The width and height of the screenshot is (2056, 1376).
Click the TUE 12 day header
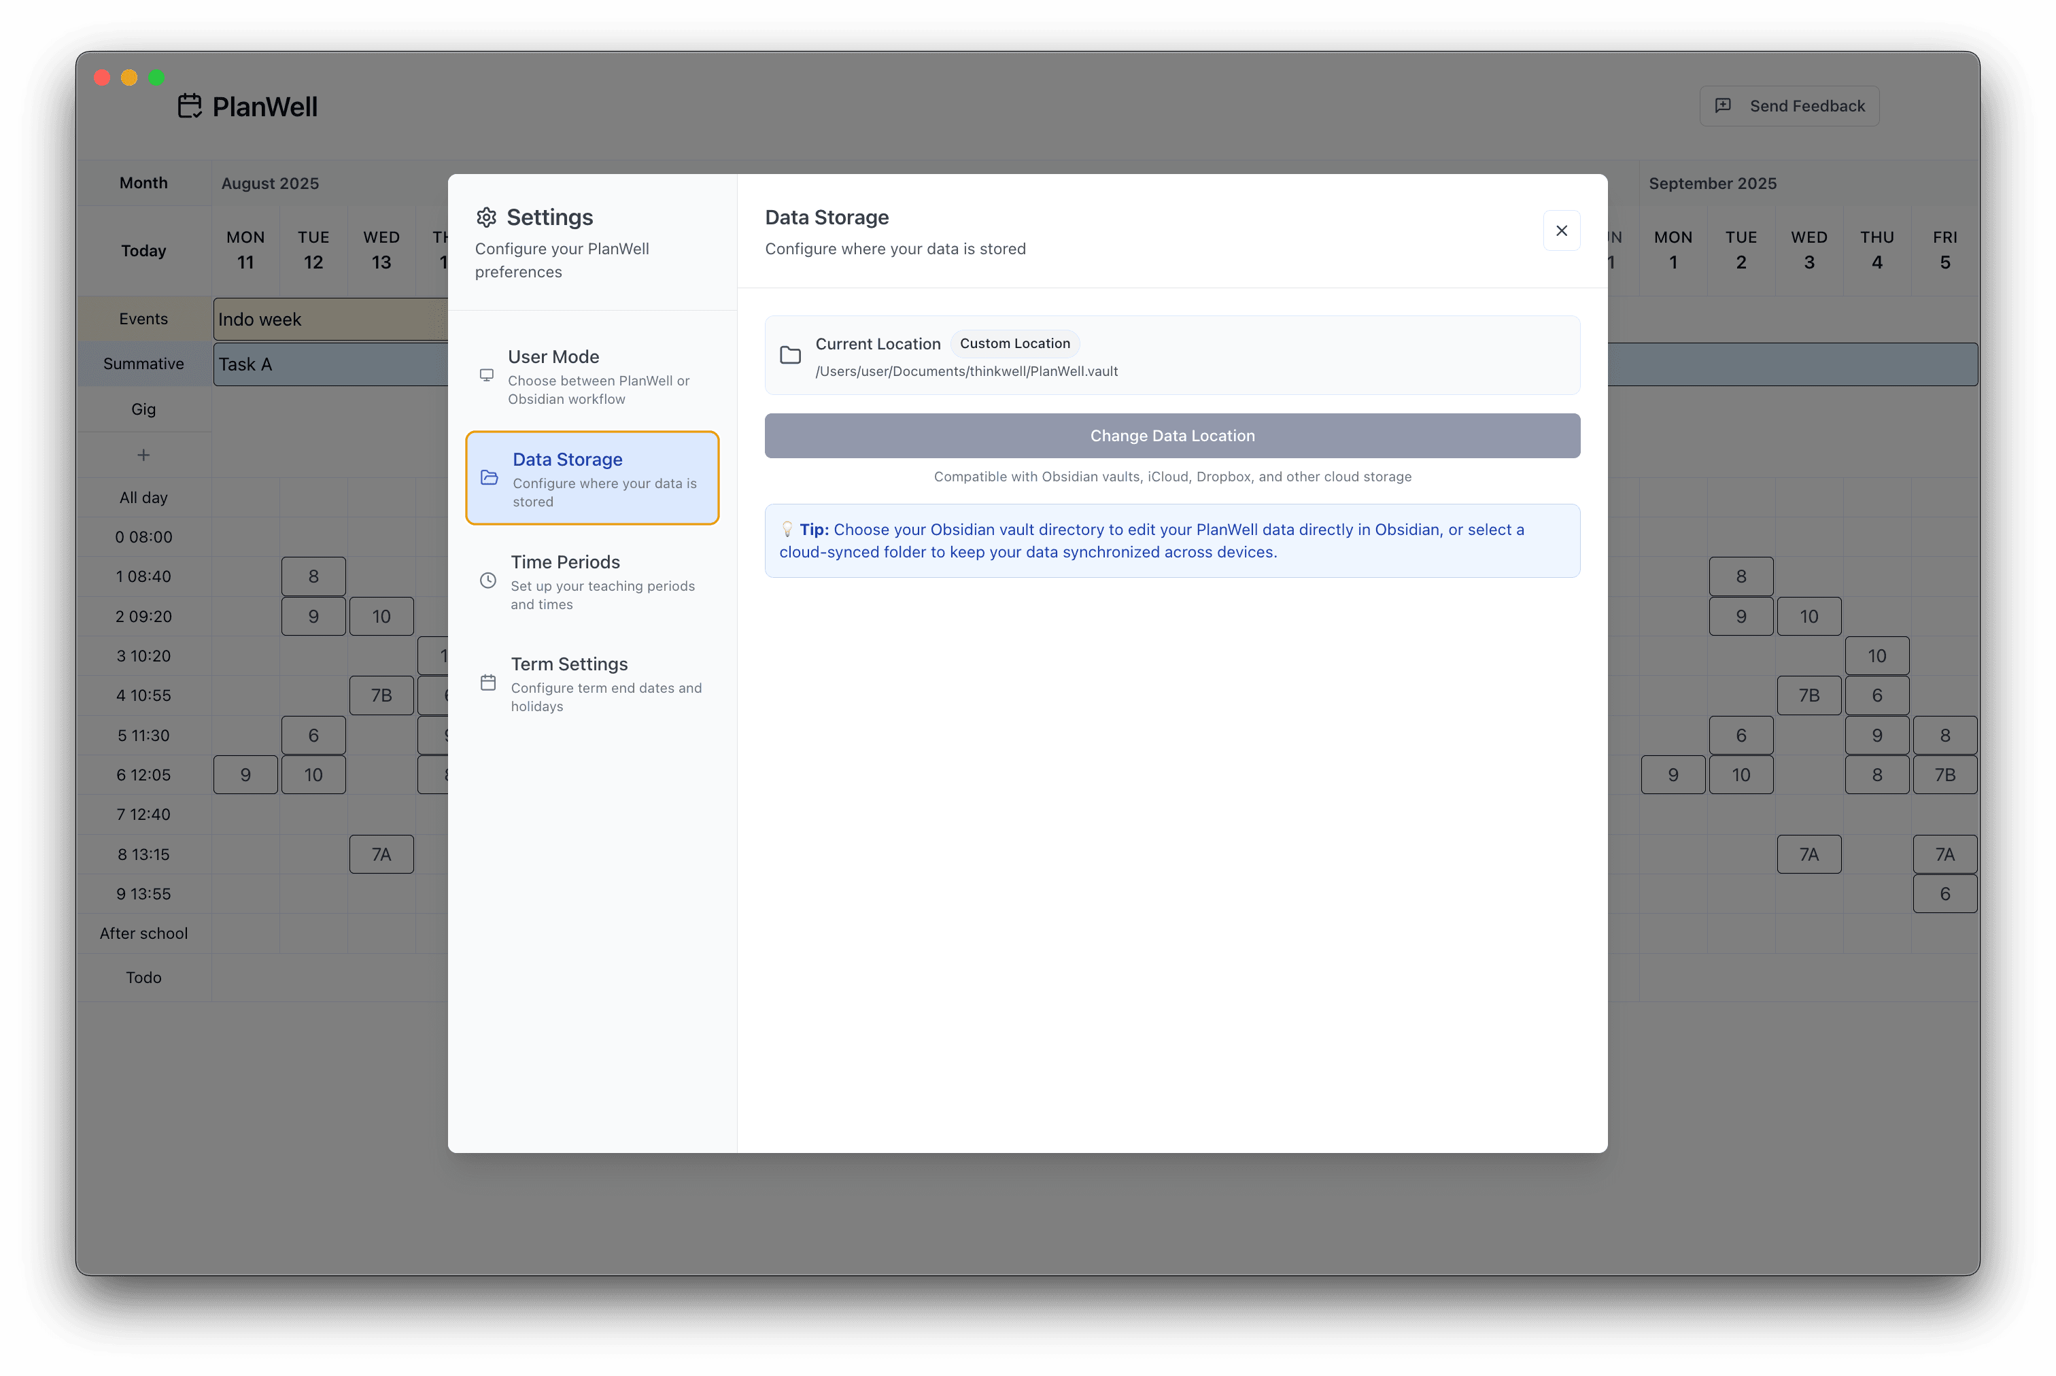click(x=313, y=250)
